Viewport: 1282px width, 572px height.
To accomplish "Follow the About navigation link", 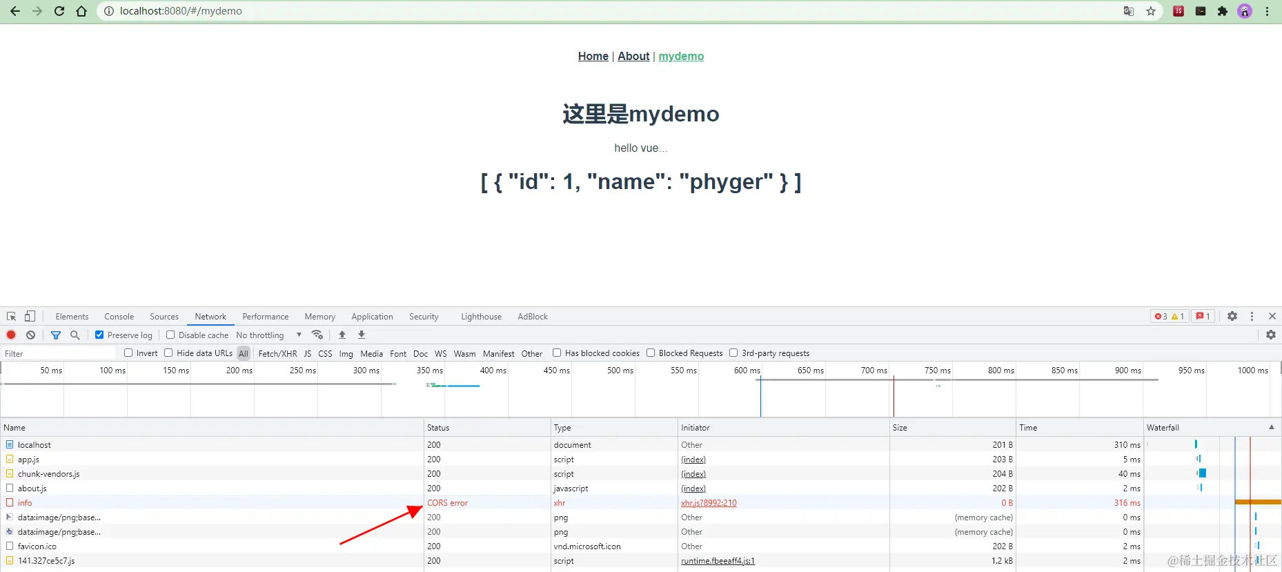I will [633, 56].
